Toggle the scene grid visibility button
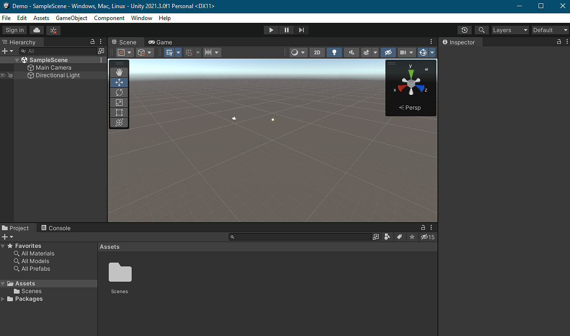 click(169, 52)
